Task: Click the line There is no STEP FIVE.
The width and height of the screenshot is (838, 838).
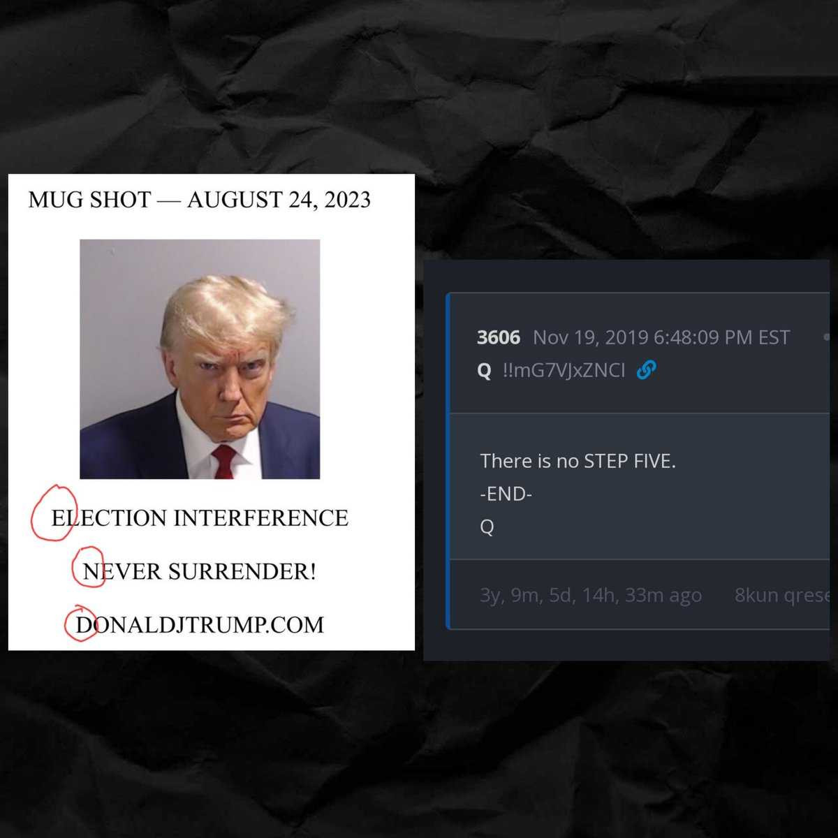Action: 578,461
